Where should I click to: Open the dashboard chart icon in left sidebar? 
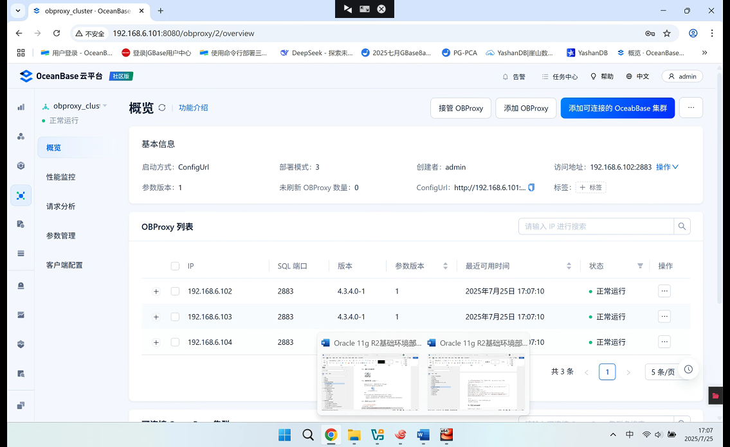21,107
